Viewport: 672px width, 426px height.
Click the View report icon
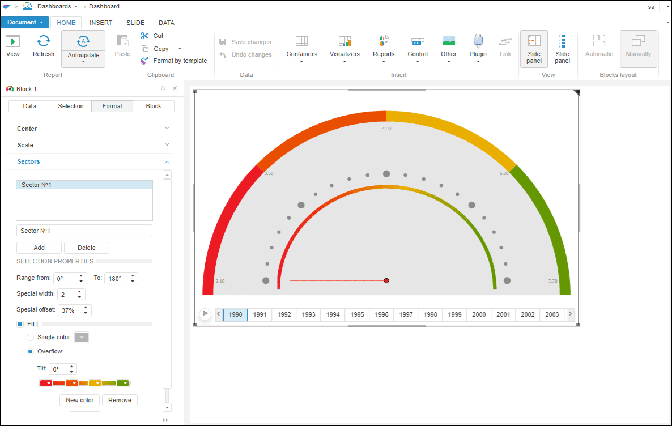[13, 41]
